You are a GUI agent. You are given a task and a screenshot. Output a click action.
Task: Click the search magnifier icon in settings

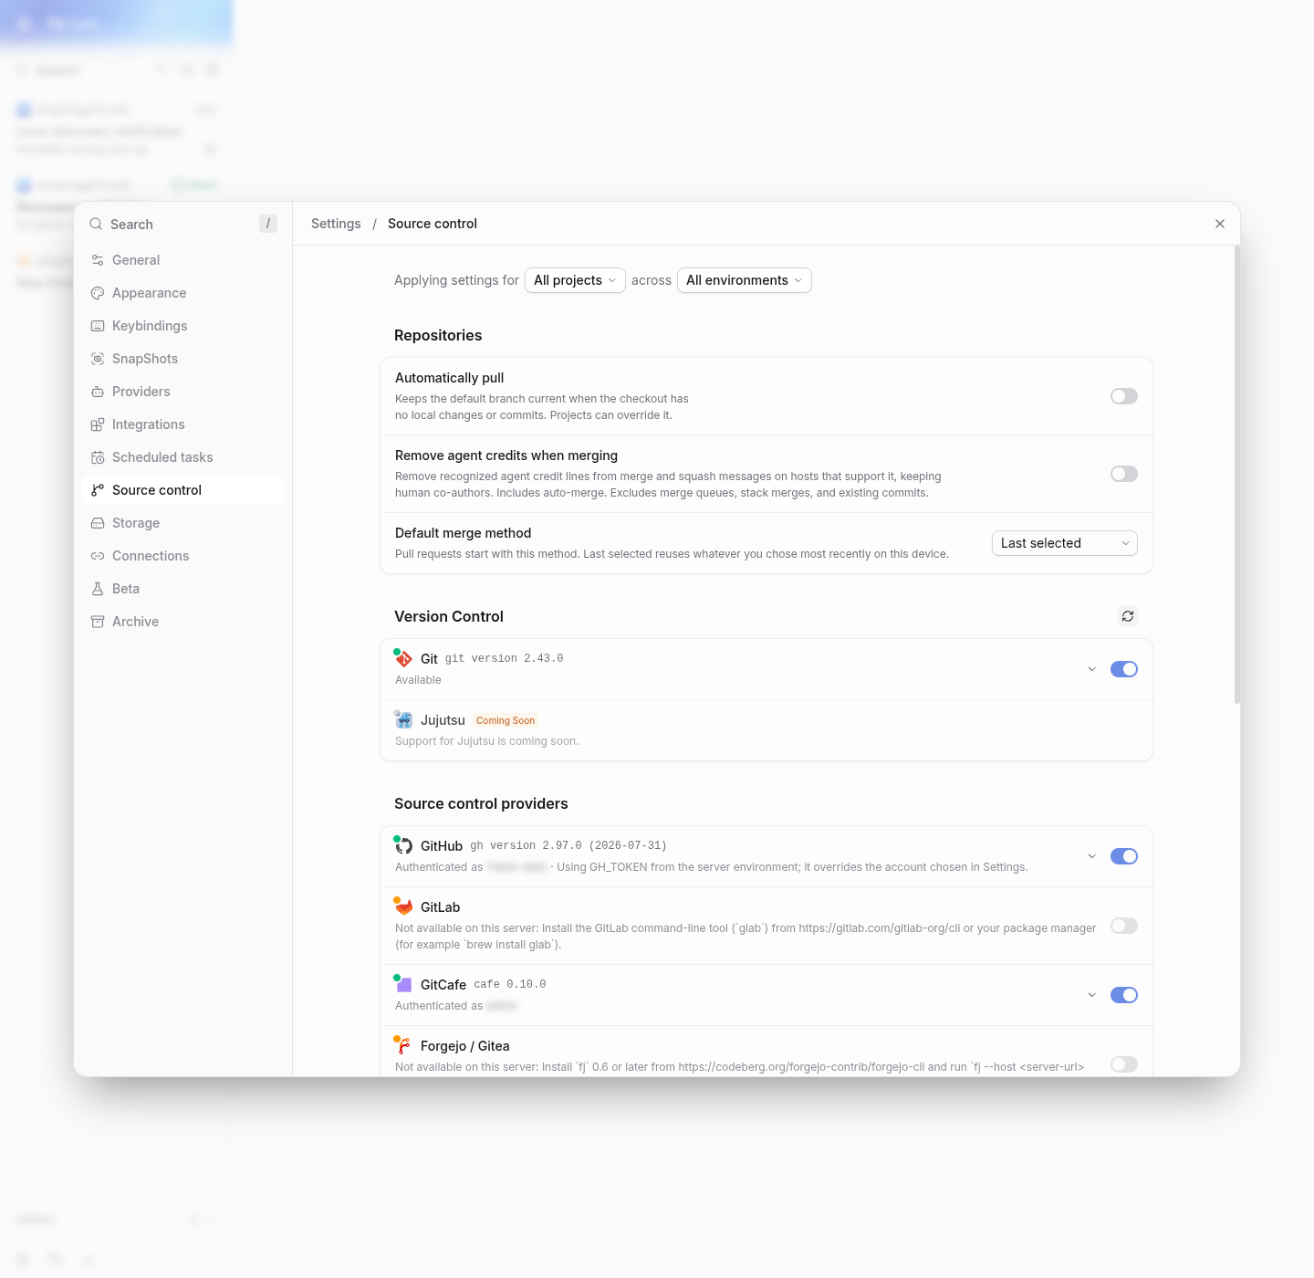tap(96, 224)
